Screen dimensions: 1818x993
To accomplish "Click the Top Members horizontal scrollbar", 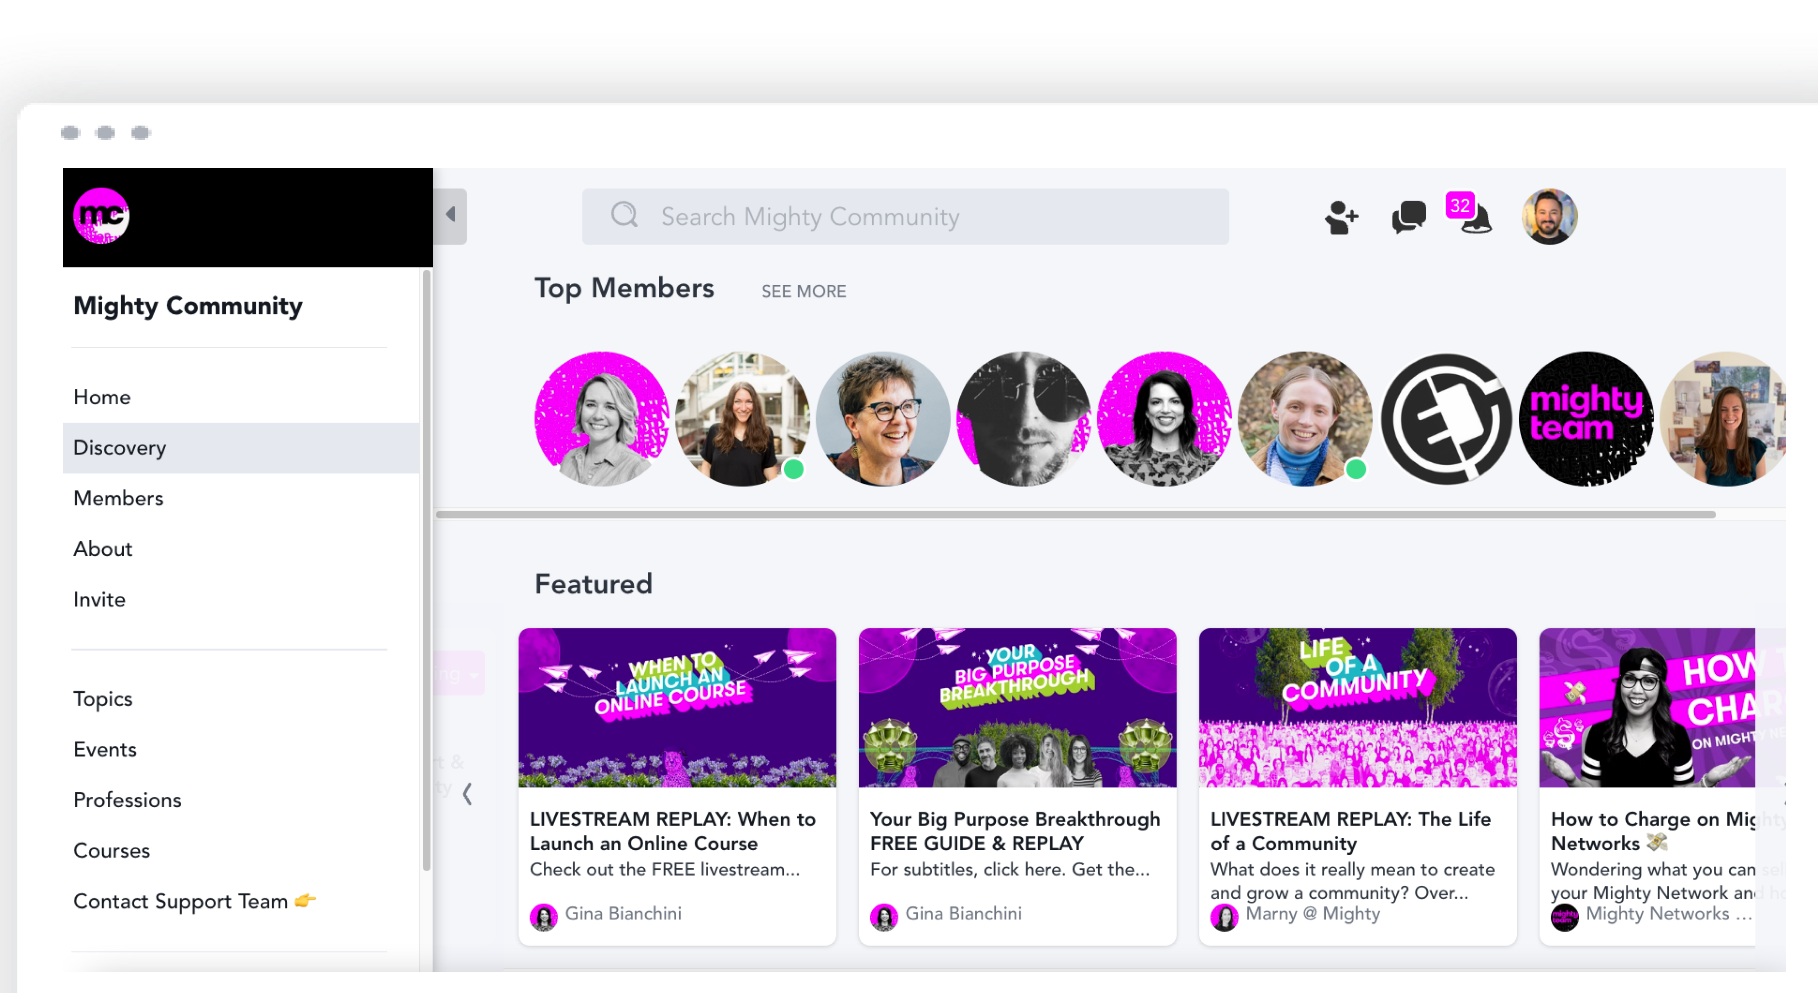I will pos(1076,515).
